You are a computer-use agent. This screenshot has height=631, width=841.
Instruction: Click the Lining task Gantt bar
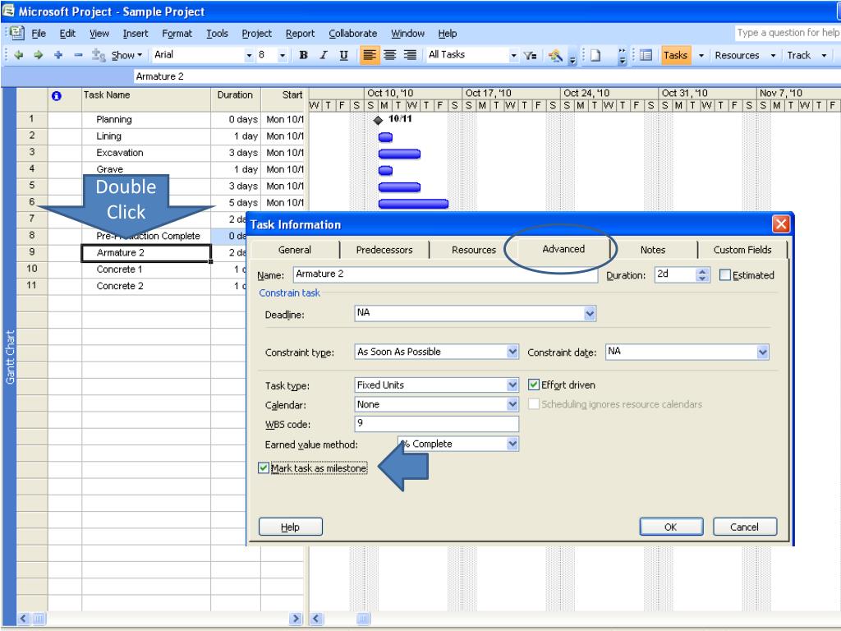pos(385,137)
